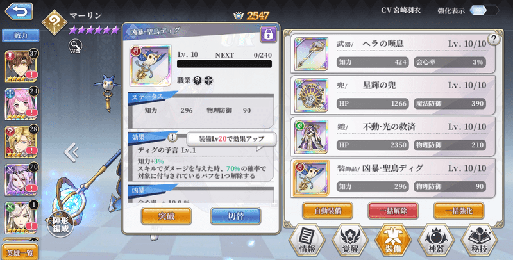
Task: Select the level 70 hero portrait
Action: coord(21,180)
